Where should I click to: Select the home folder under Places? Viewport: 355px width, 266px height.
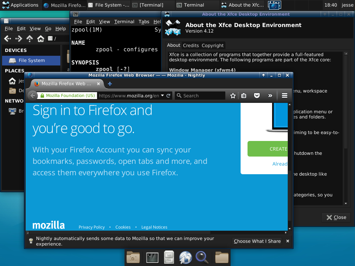pos(16,81)
